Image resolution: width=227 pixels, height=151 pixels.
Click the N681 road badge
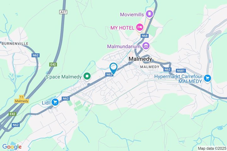181,71
